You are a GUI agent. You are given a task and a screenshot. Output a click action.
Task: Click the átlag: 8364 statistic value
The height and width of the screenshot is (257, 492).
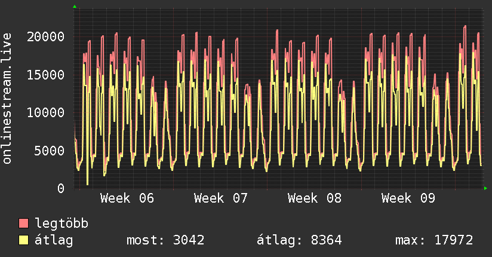299,240
